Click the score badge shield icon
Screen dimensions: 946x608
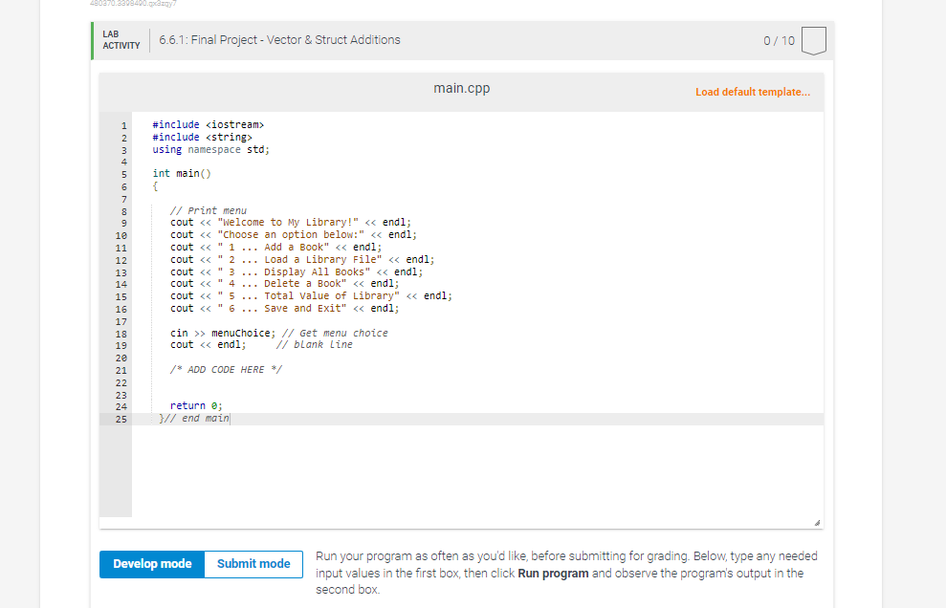[x=813, y=40]
